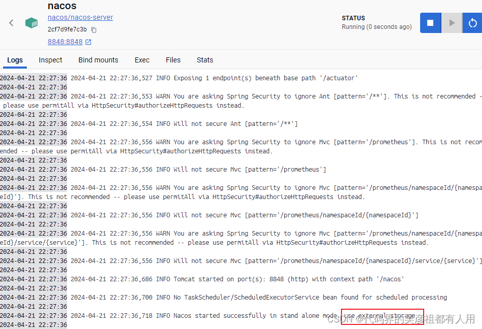The image size is (482, 329).
Task: Open the Bind mounts tab
Action: (x=98, y=60)
